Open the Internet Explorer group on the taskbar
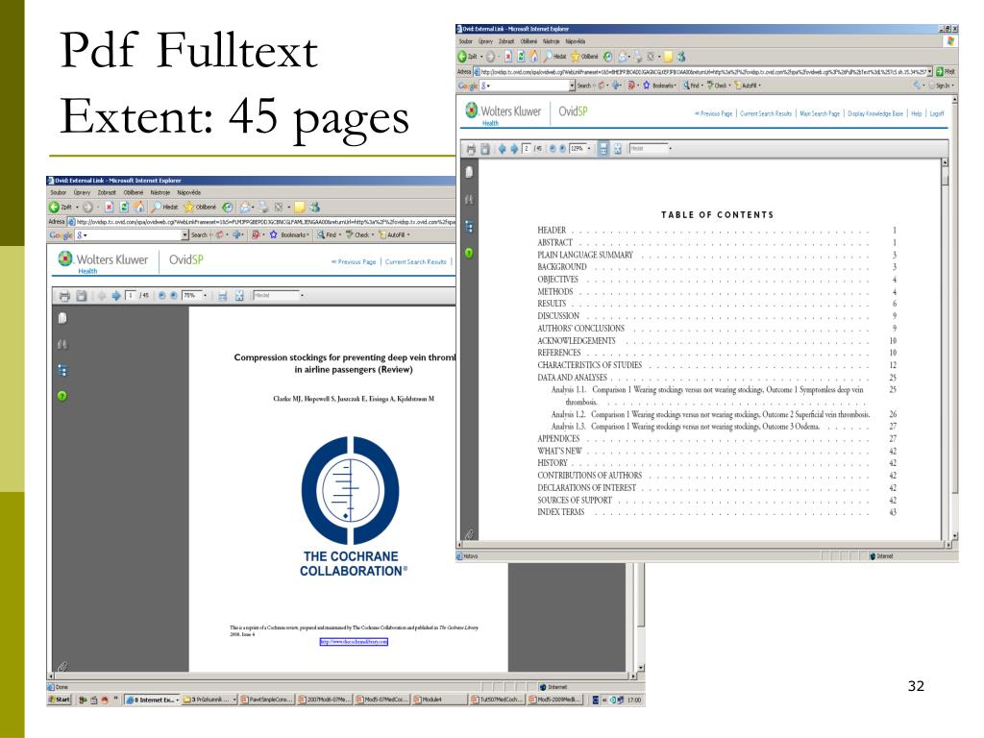 pyautogui.click(x=153, y=700)
